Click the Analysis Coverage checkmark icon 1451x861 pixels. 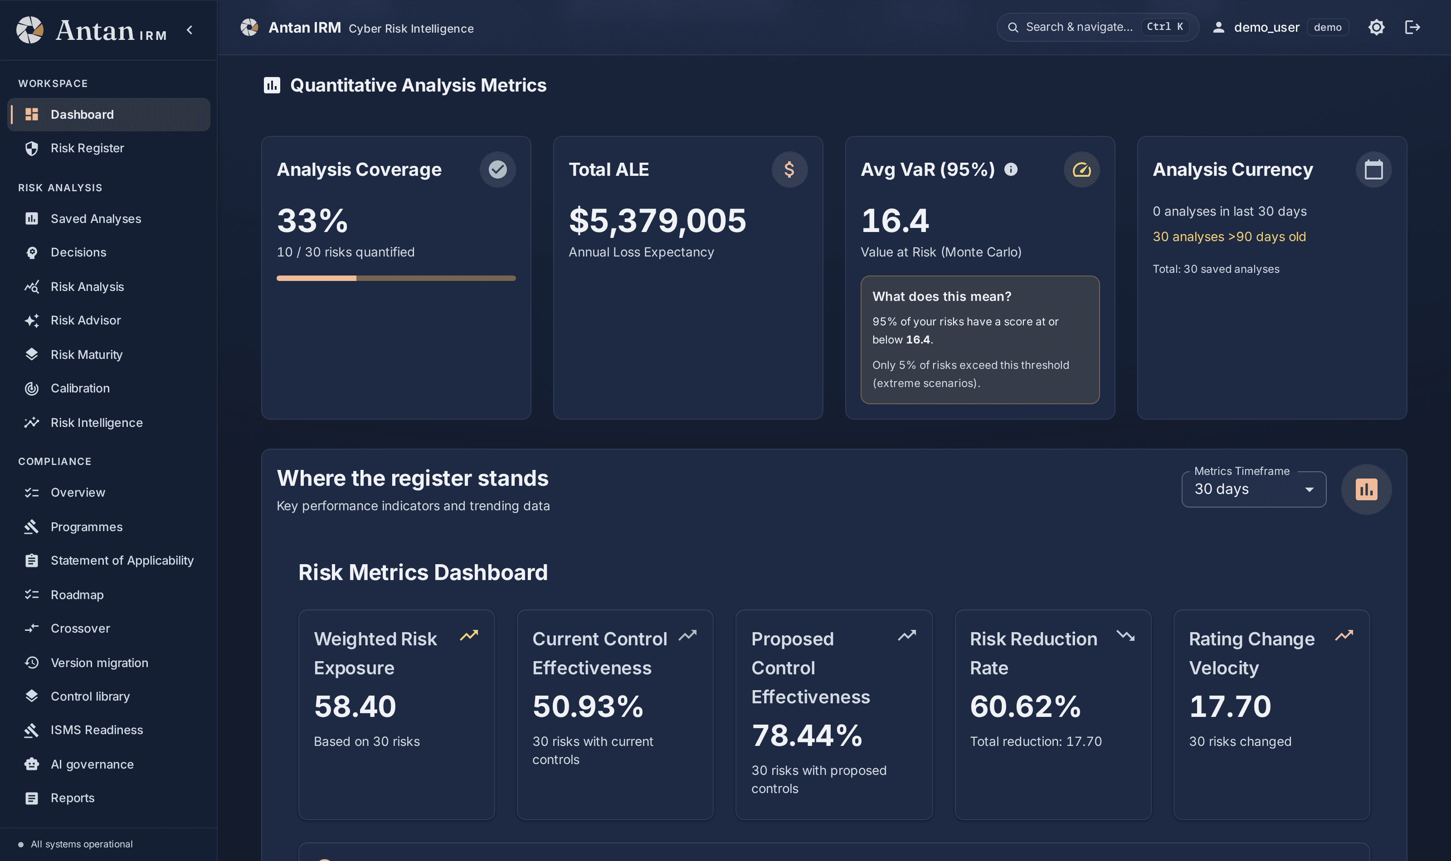[497, 169]
